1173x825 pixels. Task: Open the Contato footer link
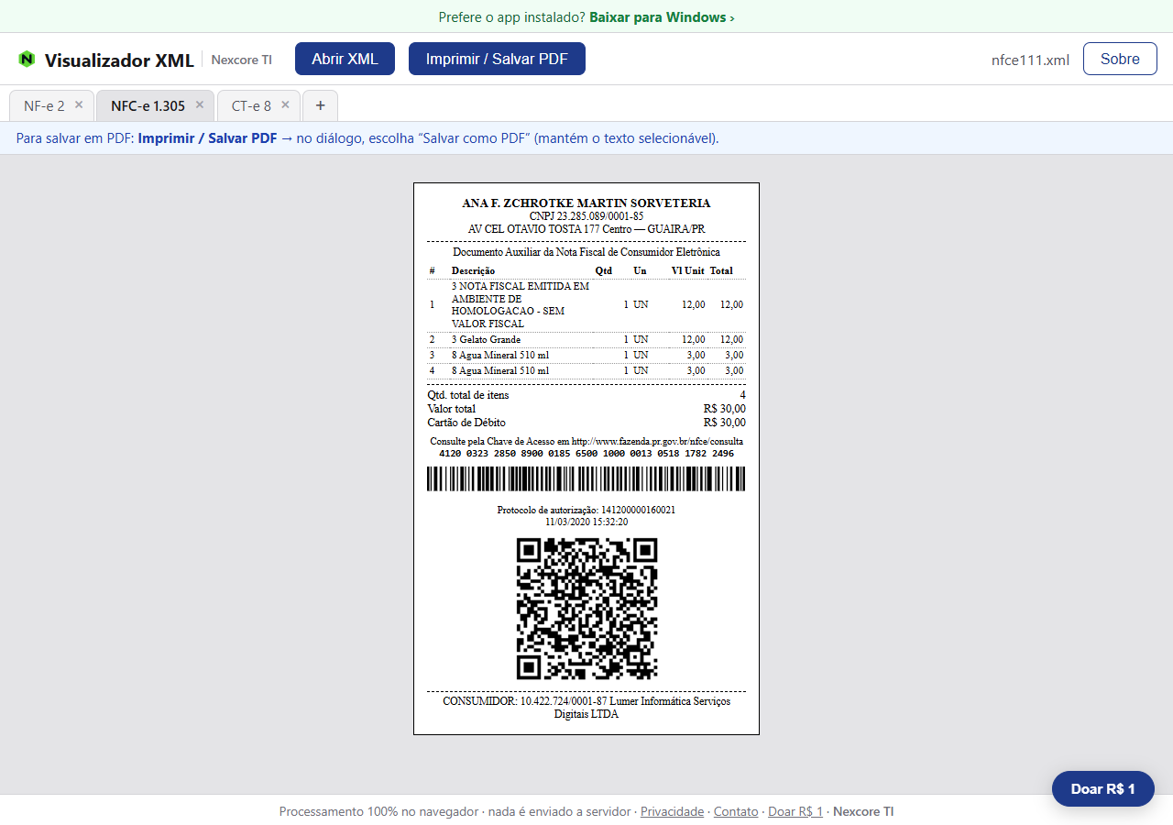[736, 811]
